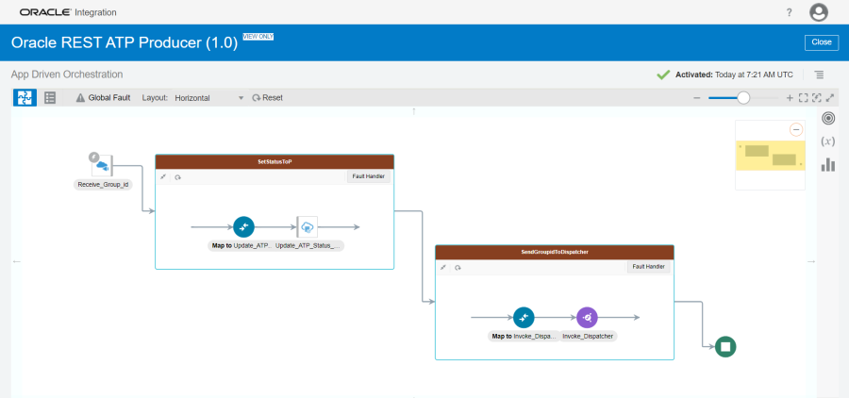Image resolution: width=849 pixels, height=398 pixels.
Task: Select the Receive_Group_Id trigger icon
Action: click(x=102, y=165)
